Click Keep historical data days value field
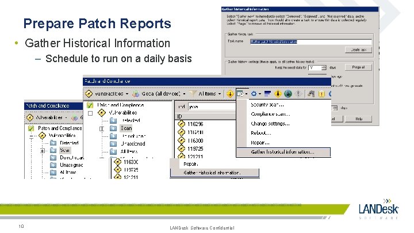 315,68
